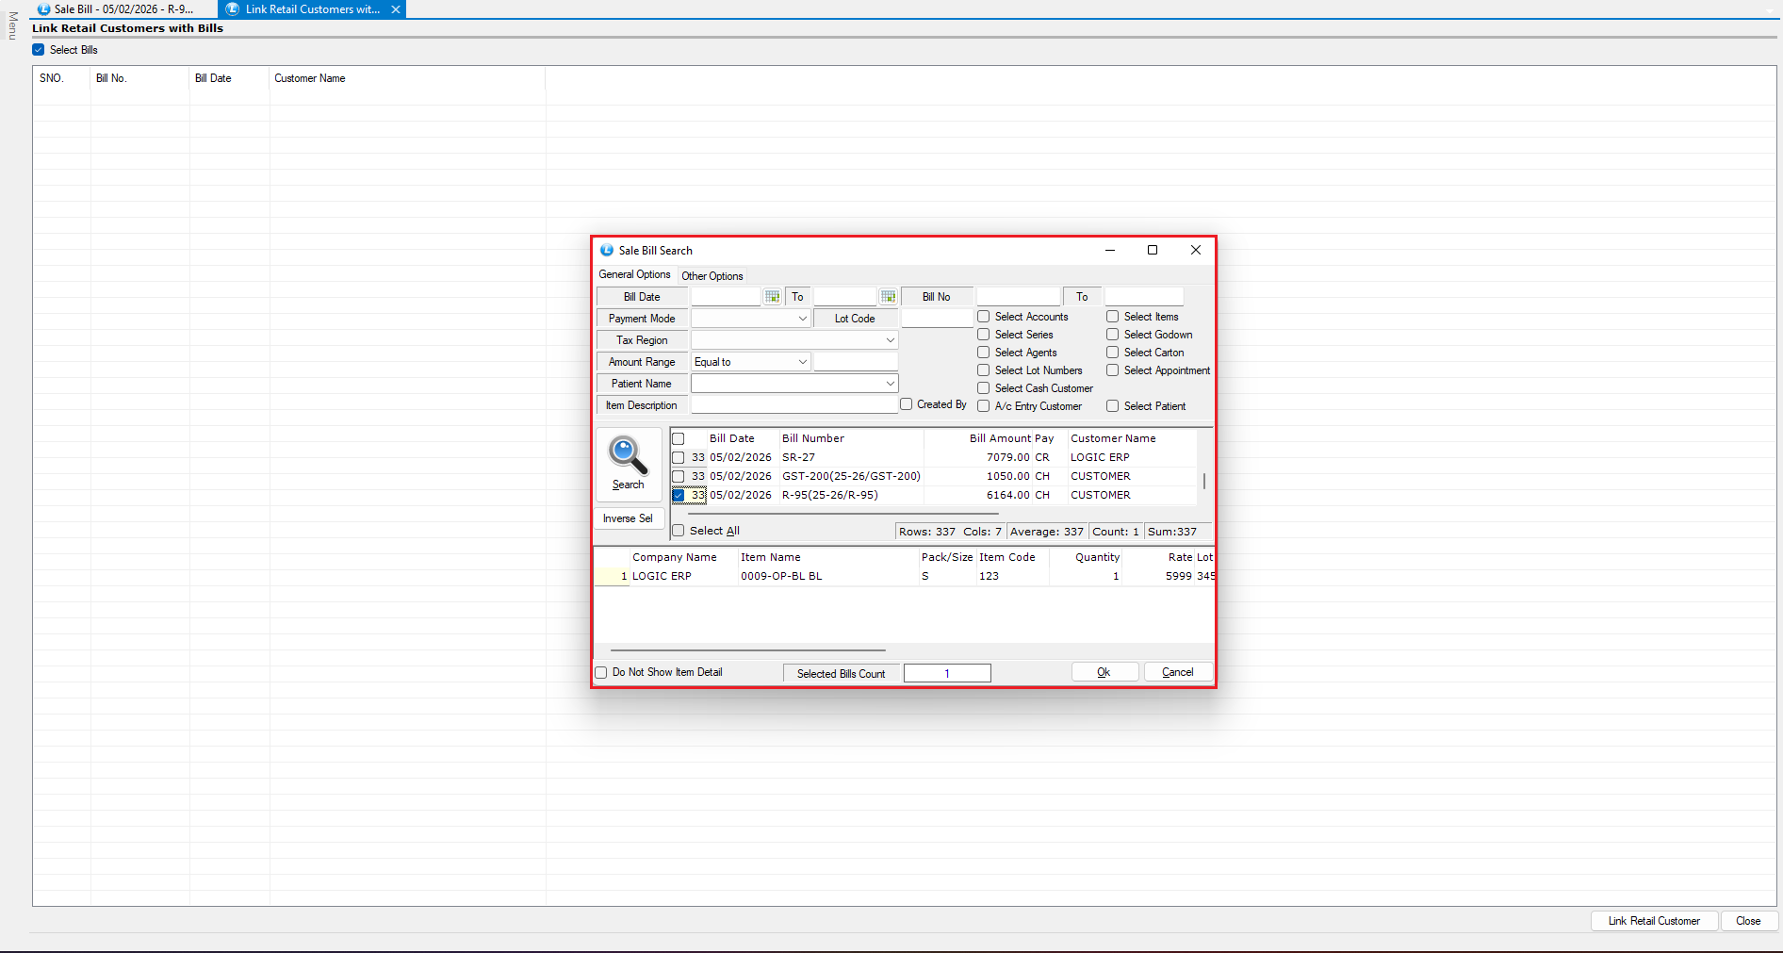Enable the Select Cash Customer checkbox
The image size is (1783, 953).
(983, 388)
